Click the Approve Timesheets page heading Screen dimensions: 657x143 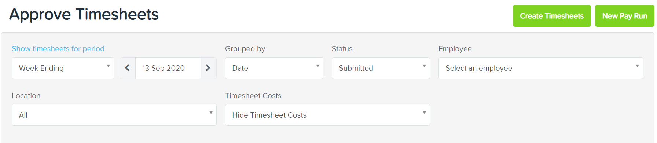pyautogui.click(x=84, y=15)
